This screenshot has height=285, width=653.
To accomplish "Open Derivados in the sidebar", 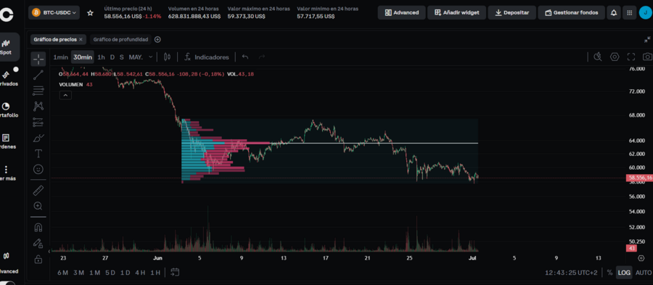I will point(7,78).
